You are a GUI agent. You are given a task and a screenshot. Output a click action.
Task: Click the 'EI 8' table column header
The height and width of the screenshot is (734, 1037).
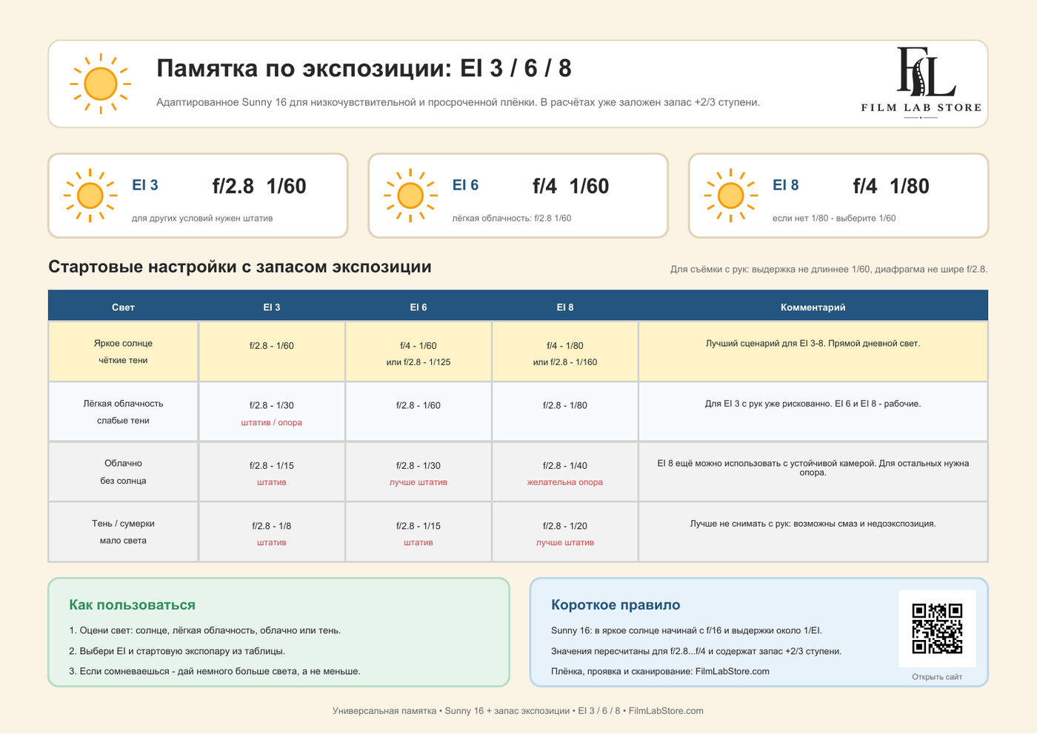tap(565, 307)
